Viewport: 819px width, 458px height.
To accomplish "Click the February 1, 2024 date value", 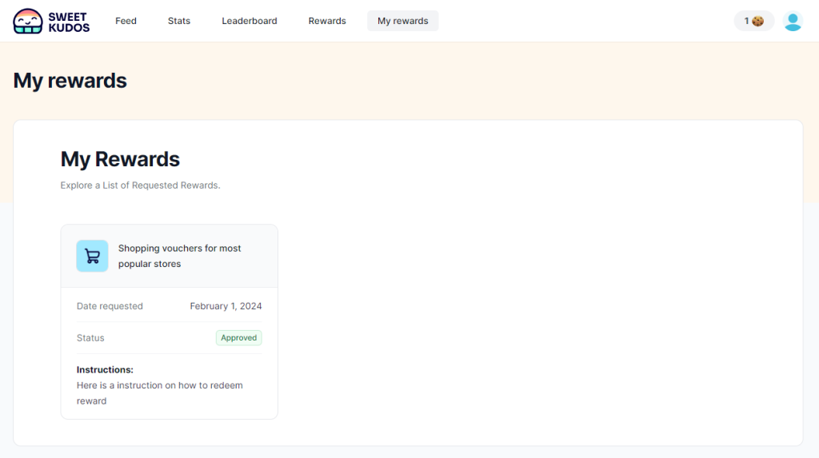I will pyautogui.click(x=226, y=306).
